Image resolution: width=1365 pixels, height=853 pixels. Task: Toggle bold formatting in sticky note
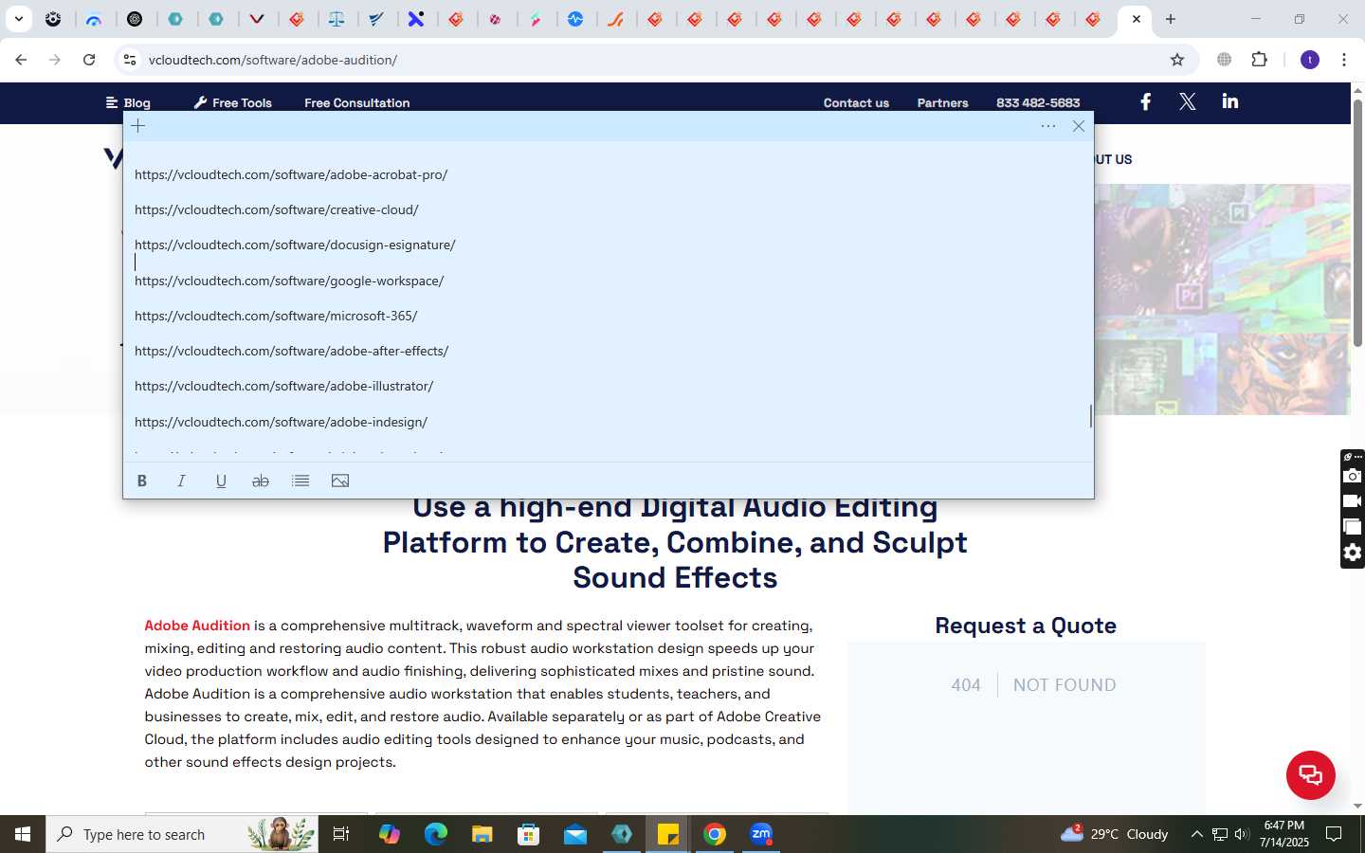tap(142, 481)
